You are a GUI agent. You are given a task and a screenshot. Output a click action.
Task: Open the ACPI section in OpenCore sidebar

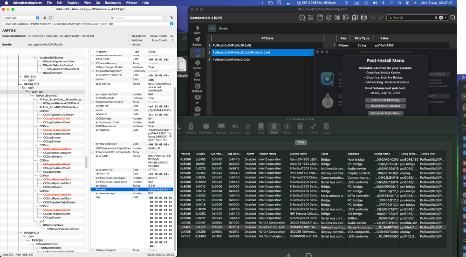197,29
